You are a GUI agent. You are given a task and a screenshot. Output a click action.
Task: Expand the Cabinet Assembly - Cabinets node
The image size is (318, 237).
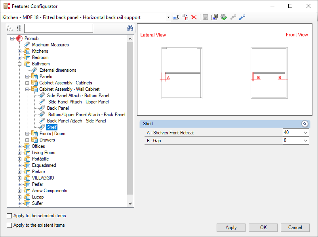27,83
